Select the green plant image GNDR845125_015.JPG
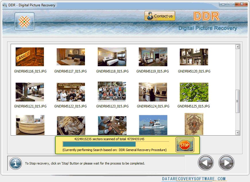 (x=194, y=92)
